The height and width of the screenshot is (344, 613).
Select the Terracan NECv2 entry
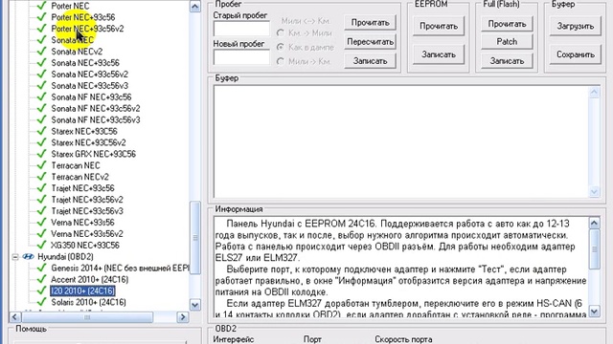click(x=79, y=177)
